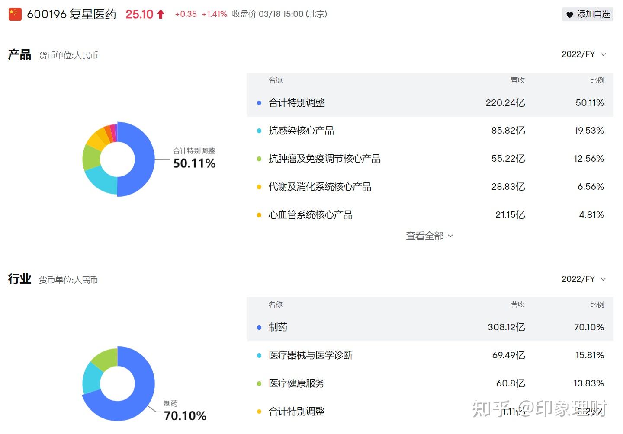Image resolution: width=623 pixels, height=434 pixels.
Task: Open the 2022/FY dropdown in 行业 section
Action: (583, 279)
